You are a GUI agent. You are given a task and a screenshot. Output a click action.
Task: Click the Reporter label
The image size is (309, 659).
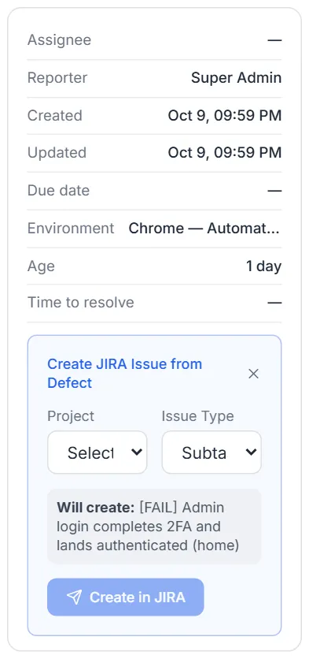(x=57, y=78)
